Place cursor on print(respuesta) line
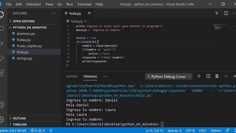The width and height of the screenshot is (236, 133). pyautogui.click(x=94, y=61)
